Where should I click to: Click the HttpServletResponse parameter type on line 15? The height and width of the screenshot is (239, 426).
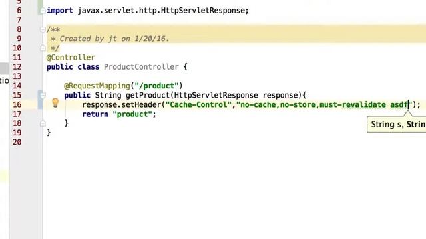coord(216,96)
